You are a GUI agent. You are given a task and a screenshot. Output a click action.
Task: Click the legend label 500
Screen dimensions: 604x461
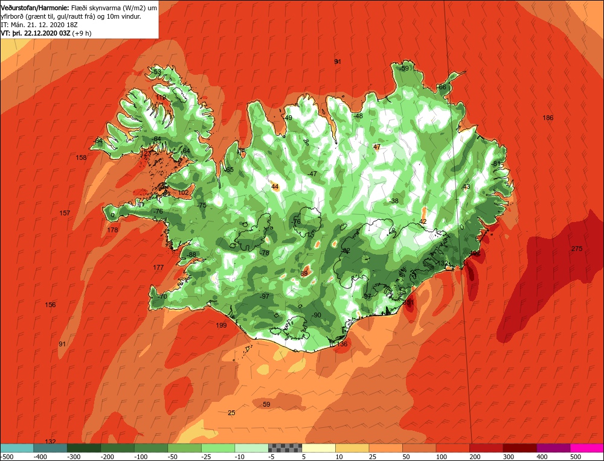(x=575, y=457)
